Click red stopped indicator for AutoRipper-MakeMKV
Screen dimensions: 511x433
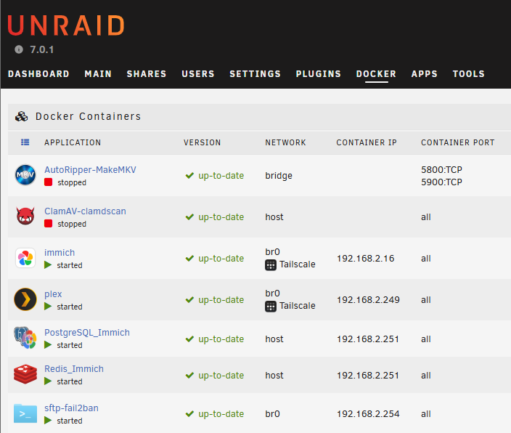pyautogui.click(x=48, y=182)
